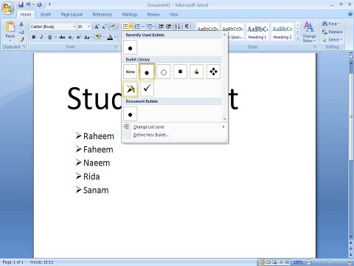Open the Select dropdown in Editing

332,40
